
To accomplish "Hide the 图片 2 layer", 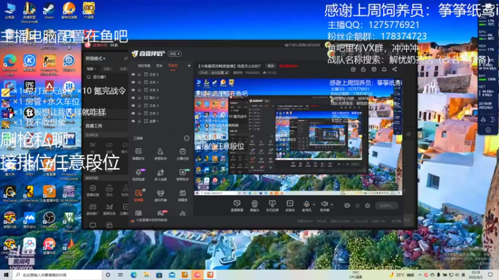I will [133, 98].
